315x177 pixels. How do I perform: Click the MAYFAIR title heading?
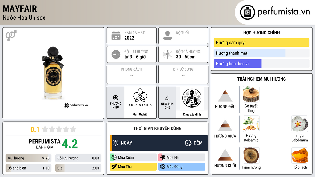click(x=20, y=9)
